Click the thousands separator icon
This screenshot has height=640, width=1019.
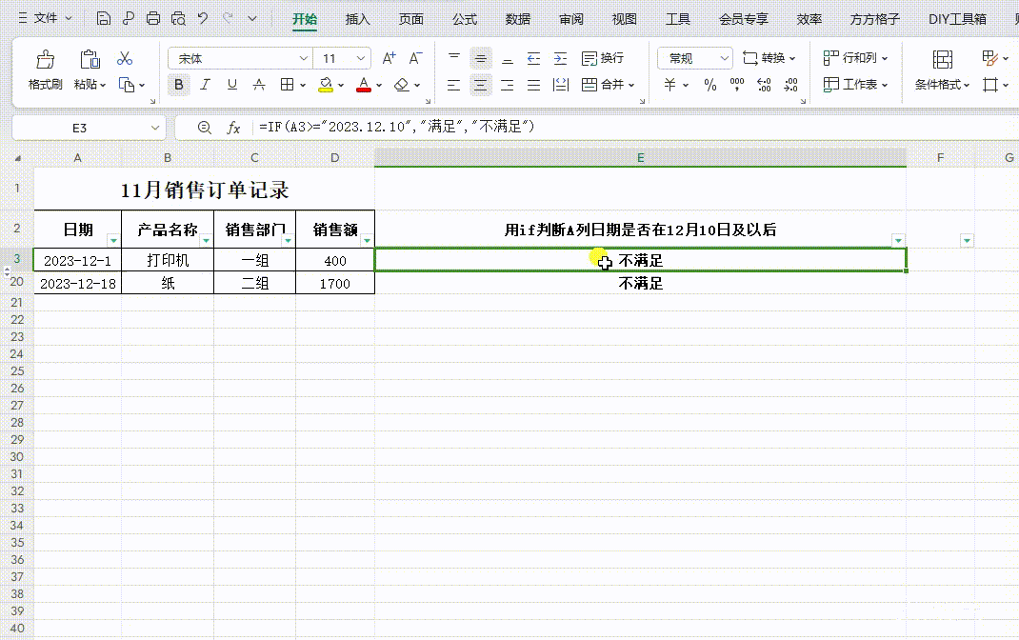pos(737,85)
